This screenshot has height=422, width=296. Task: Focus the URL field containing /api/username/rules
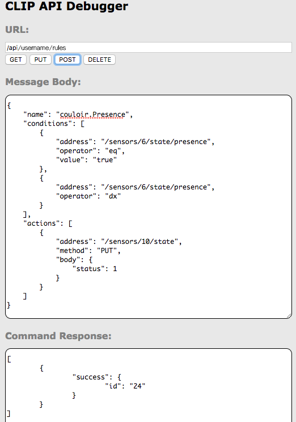149,48
